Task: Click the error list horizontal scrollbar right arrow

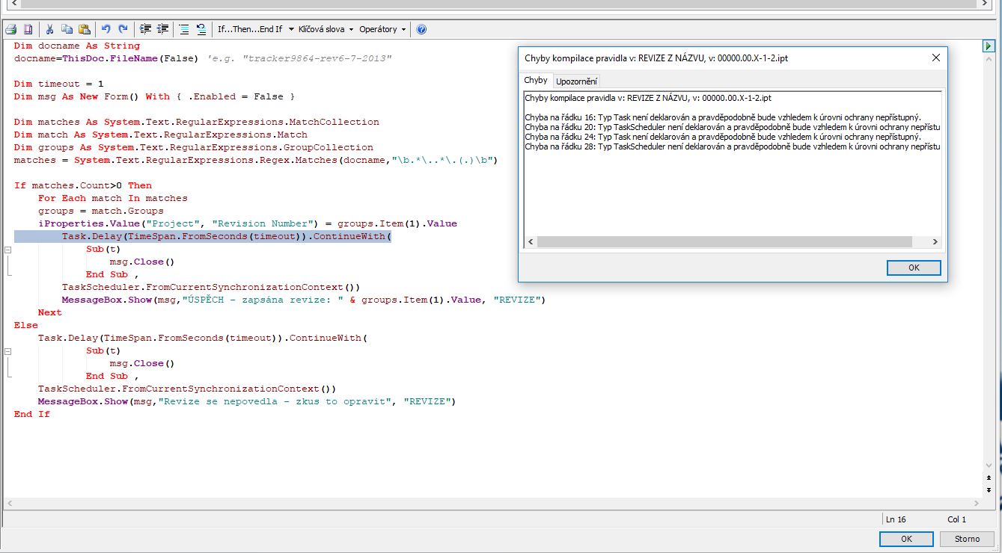Action: [935, 242]
